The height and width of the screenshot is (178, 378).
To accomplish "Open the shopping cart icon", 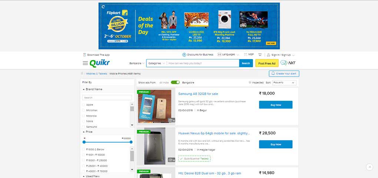I will pyautogui.click(x=260, y=55).
